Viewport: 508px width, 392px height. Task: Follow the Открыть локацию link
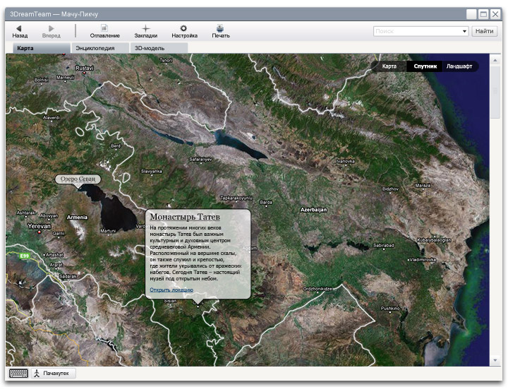[171, 290]
